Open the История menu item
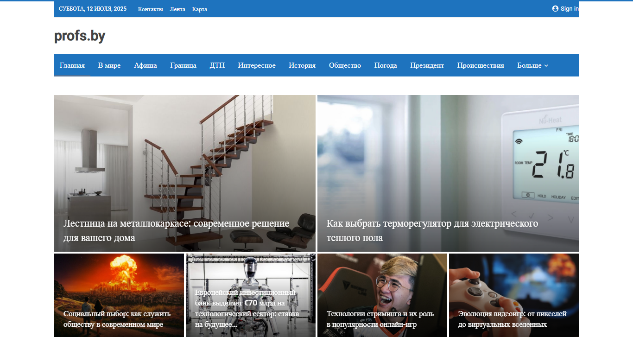 [x=302, y=65]
